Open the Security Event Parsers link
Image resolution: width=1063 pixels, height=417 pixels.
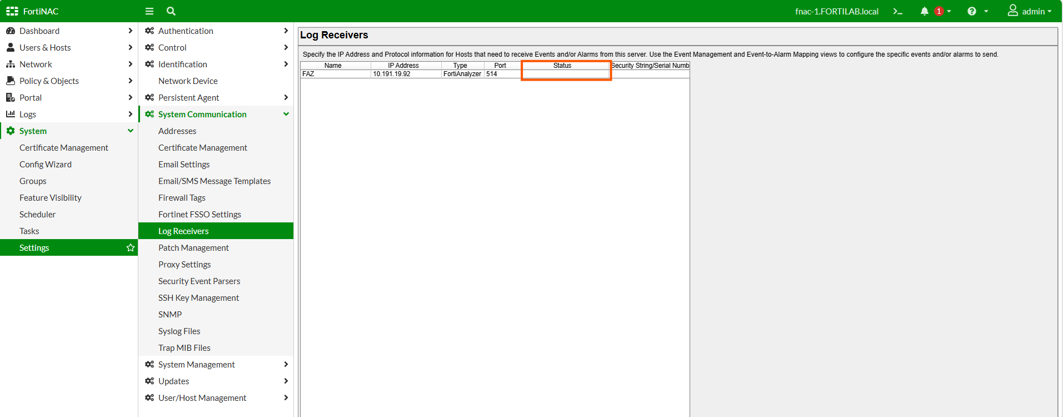click(199, 281)
